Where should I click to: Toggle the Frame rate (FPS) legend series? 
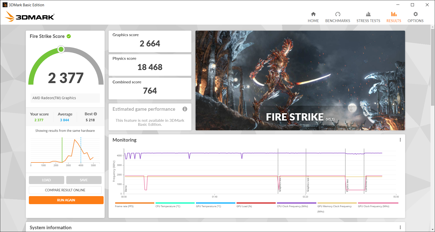click(134, 205)
